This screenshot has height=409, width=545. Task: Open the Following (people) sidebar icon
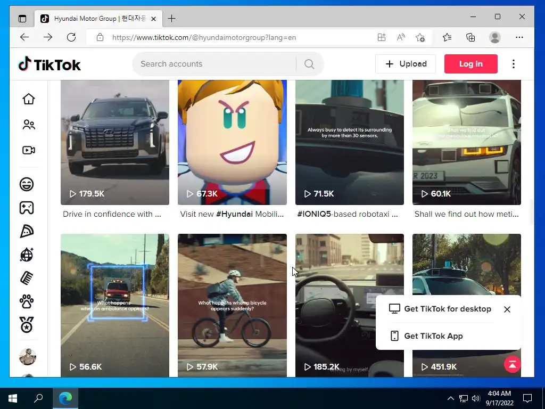(x=29, y=125)
